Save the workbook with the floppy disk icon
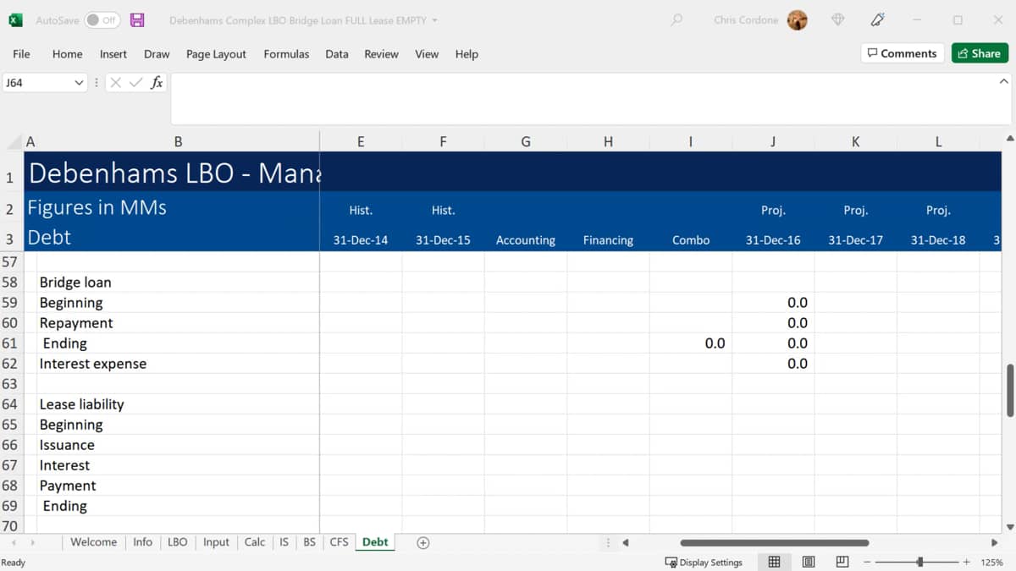Image resolution: width=1016 pixels, height=571 pixels. click(137, 20)
